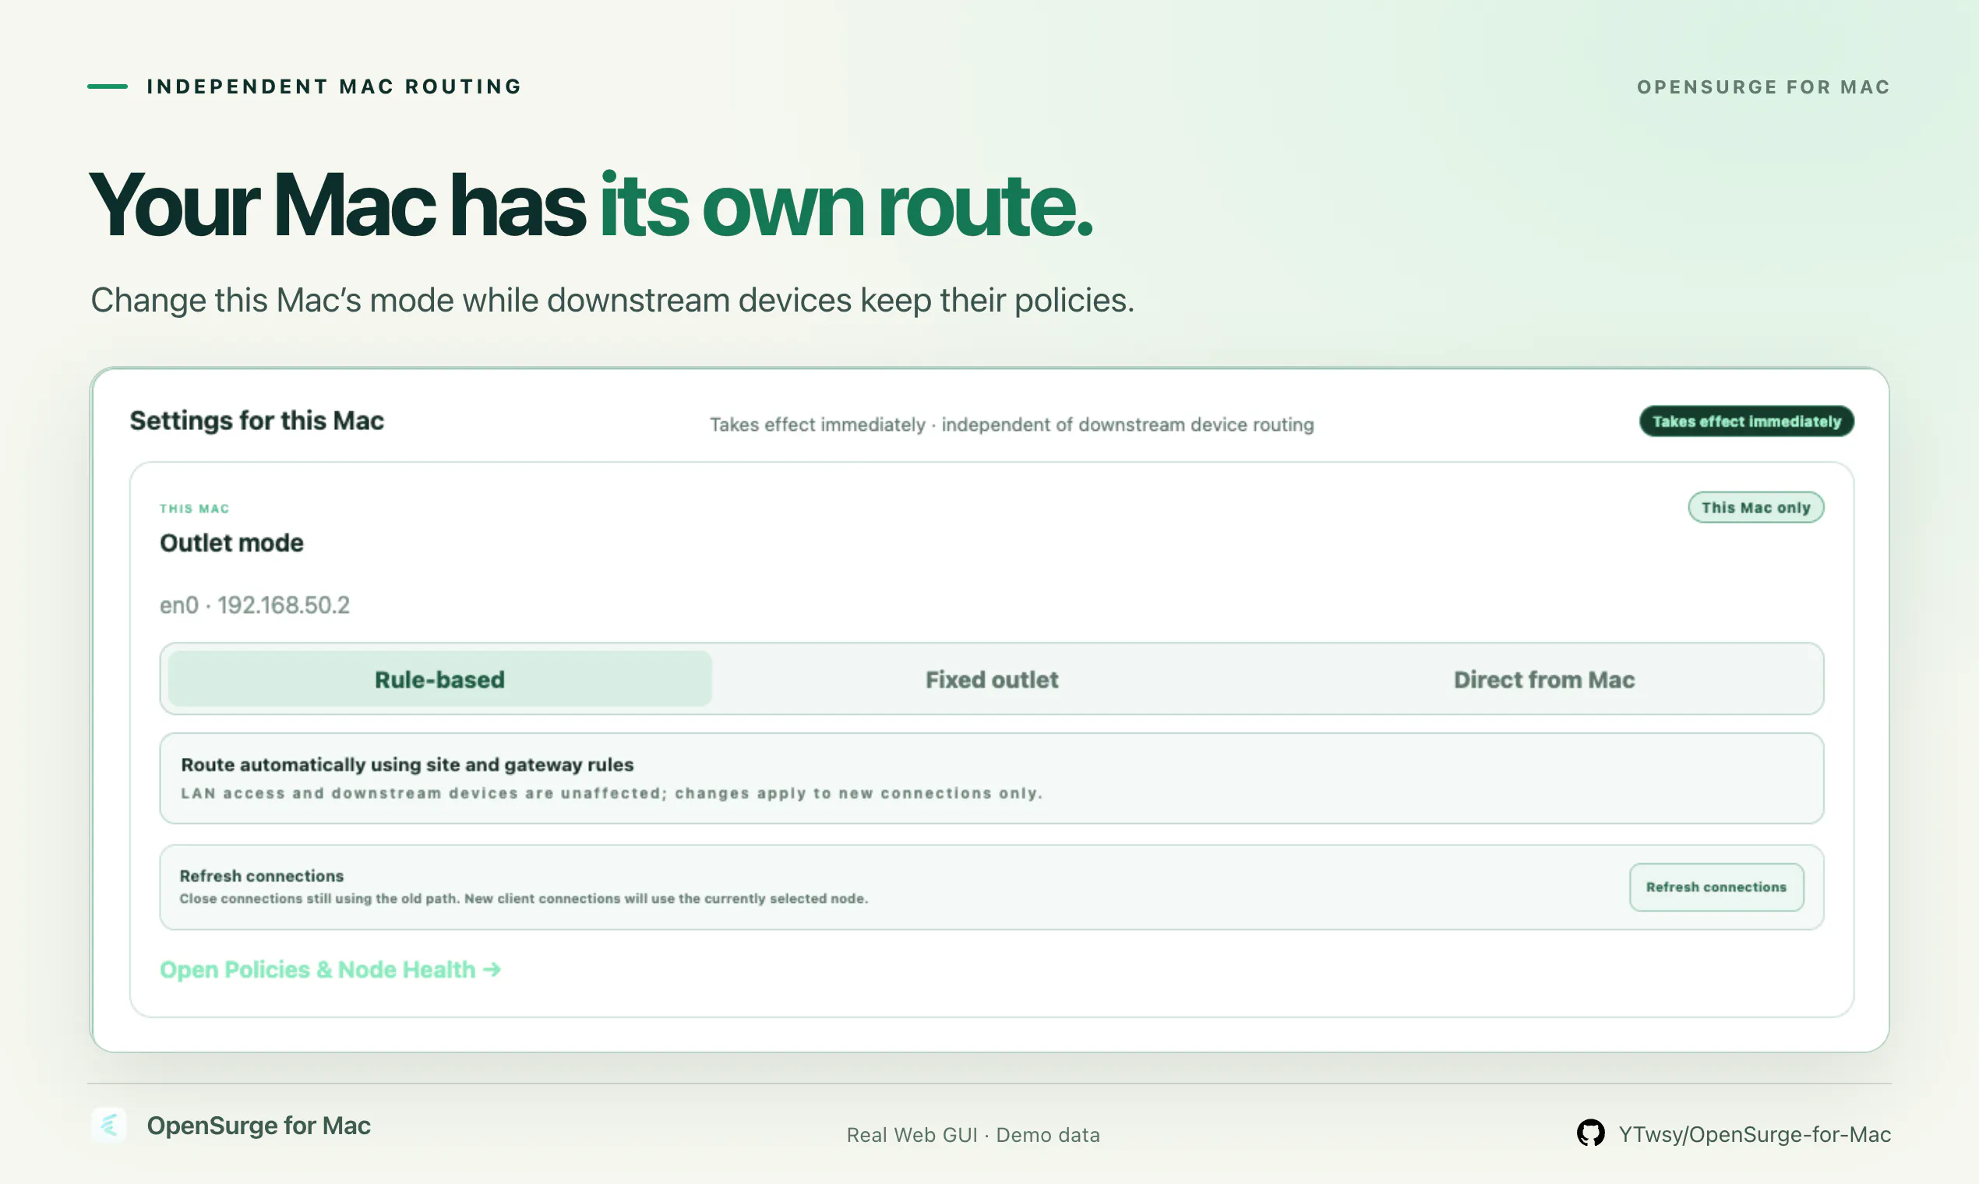Viewport: 1979px width, 1184px height.
Task: Click the OpenSurge app logo icon
Action: pyautogui.click(x=109, y=1125)
